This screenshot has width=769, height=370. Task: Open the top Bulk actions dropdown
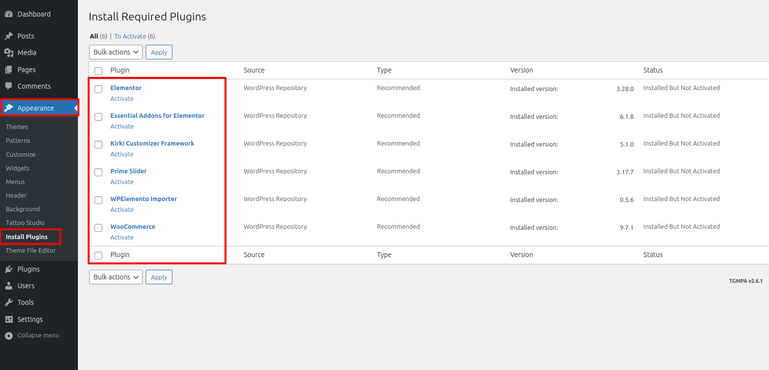[116, 52]
